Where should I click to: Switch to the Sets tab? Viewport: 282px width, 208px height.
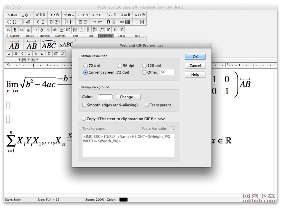click(75, 36)
